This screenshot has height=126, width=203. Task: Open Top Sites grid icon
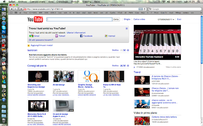pos(16,13)
